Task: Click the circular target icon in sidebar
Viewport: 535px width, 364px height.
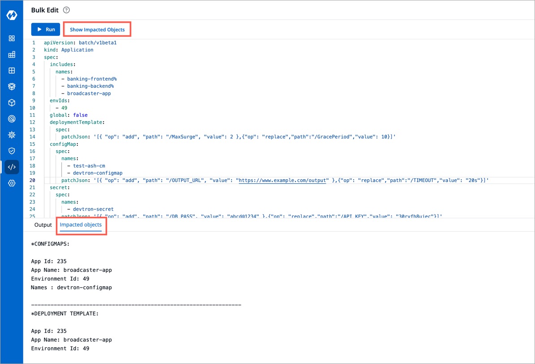Action: (12, 119)
